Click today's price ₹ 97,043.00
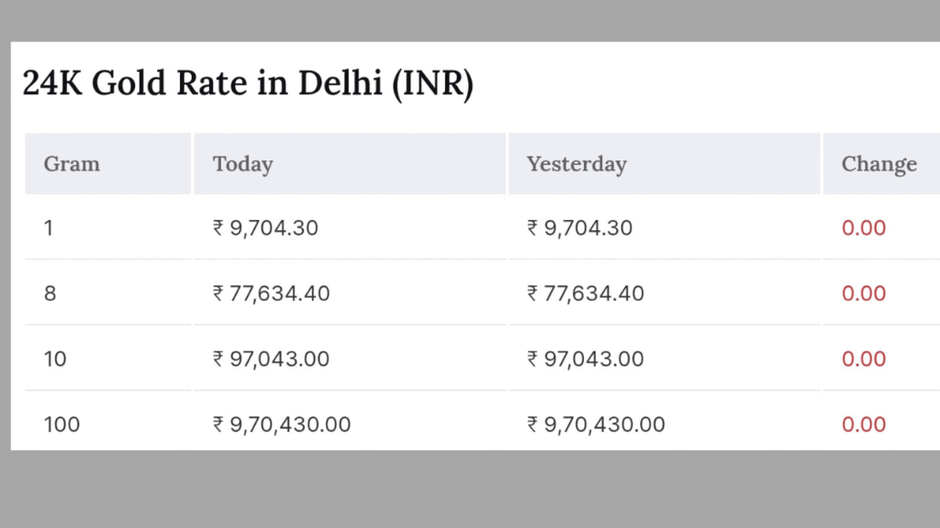 click(271, 359)
